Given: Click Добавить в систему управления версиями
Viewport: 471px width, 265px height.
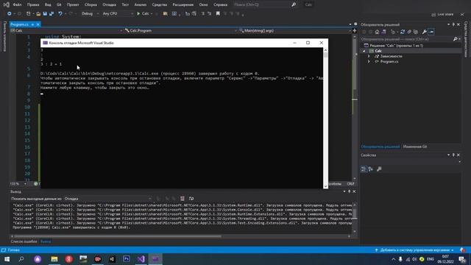Looking at the screenshot, I should (414, 250).
